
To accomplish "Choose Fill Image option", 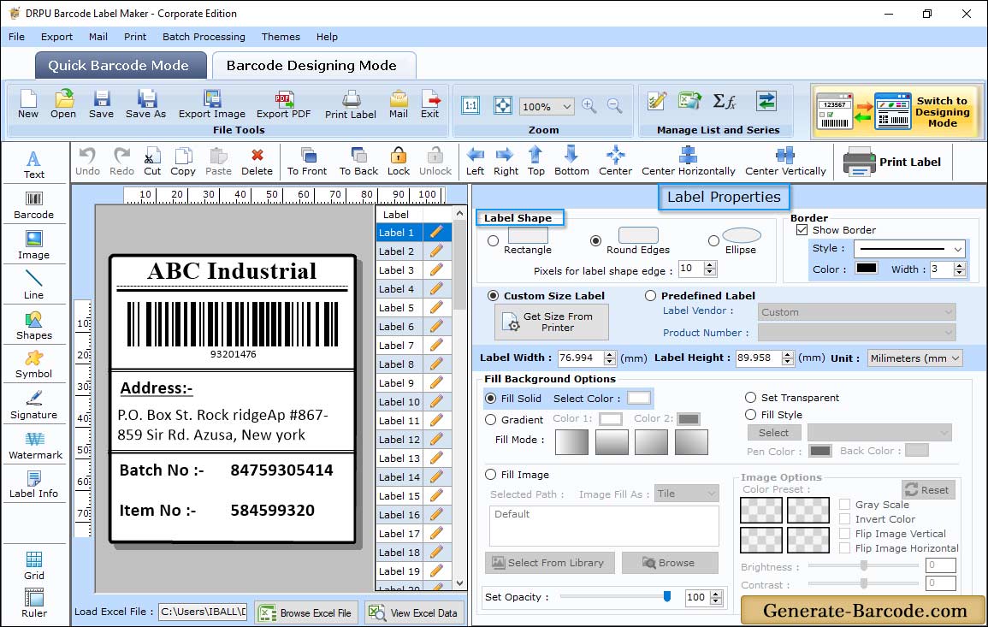I will [x=491, y=475].
